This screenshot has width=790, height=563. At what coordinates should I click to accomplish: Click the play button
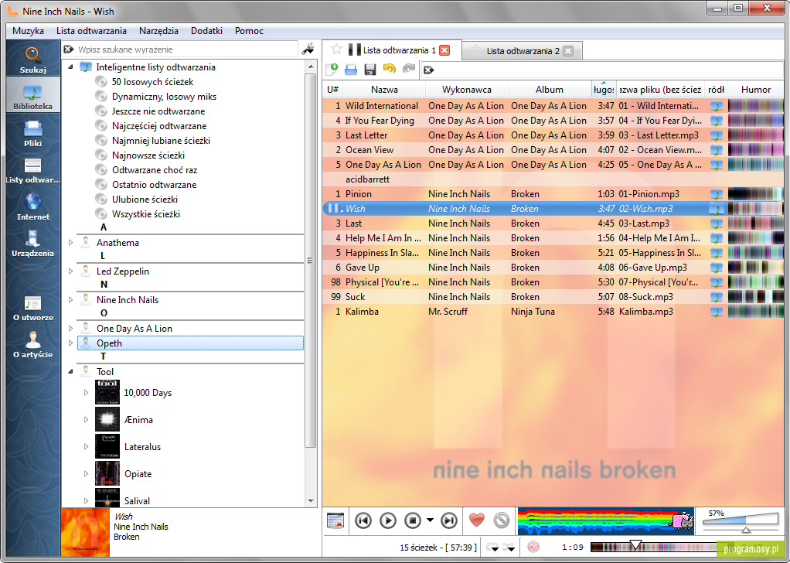point(388,520)
